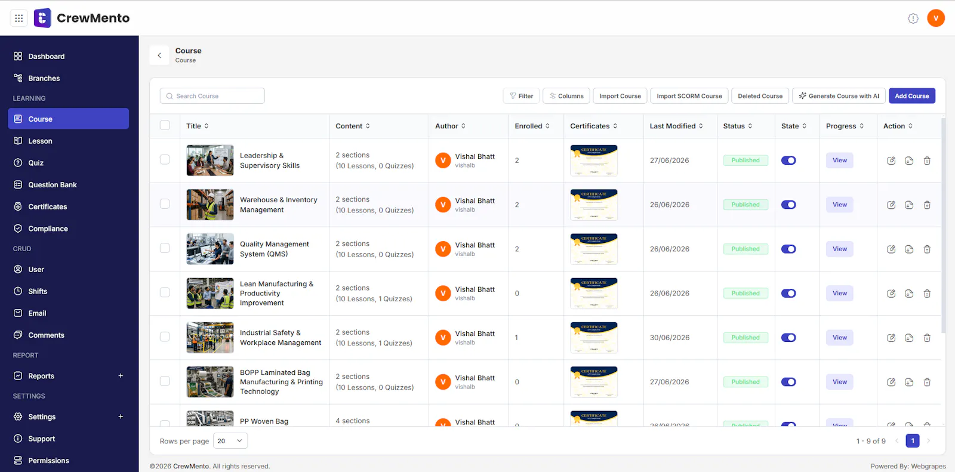The height and width of the screenshot is (472, 955).
Task: Open Dashboard in the sidebar
Action: (68, 56)
